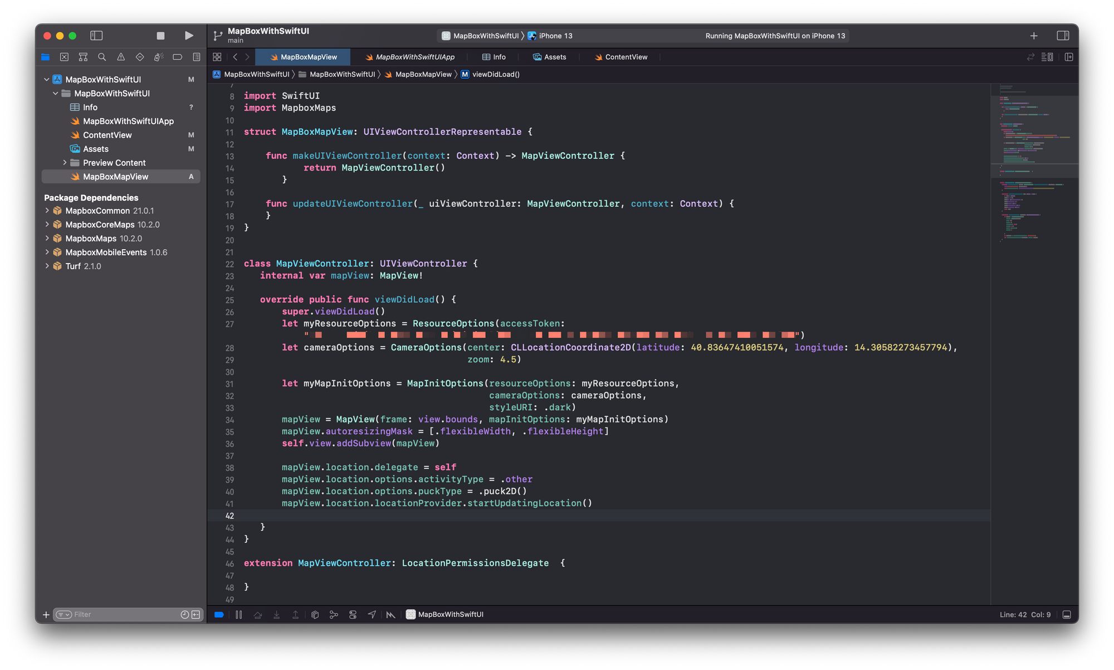Expand the MapboxMaps package dependency
This screenshot has width=1114, height=670.
47,239
